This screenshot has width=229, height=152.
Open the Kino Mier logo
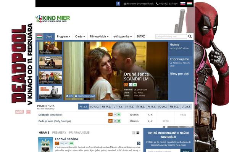point(53,19)
